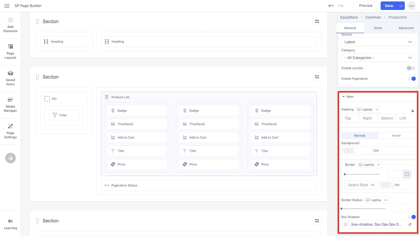420x236 pixels.
Task: Toggle the Enable scroller switch
Action: point(410,68)
